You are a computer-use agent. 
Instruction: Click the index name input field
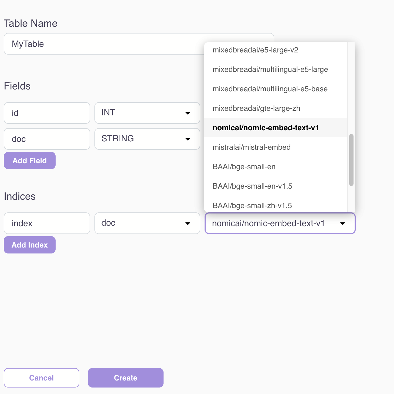click(x=47, y=223)
